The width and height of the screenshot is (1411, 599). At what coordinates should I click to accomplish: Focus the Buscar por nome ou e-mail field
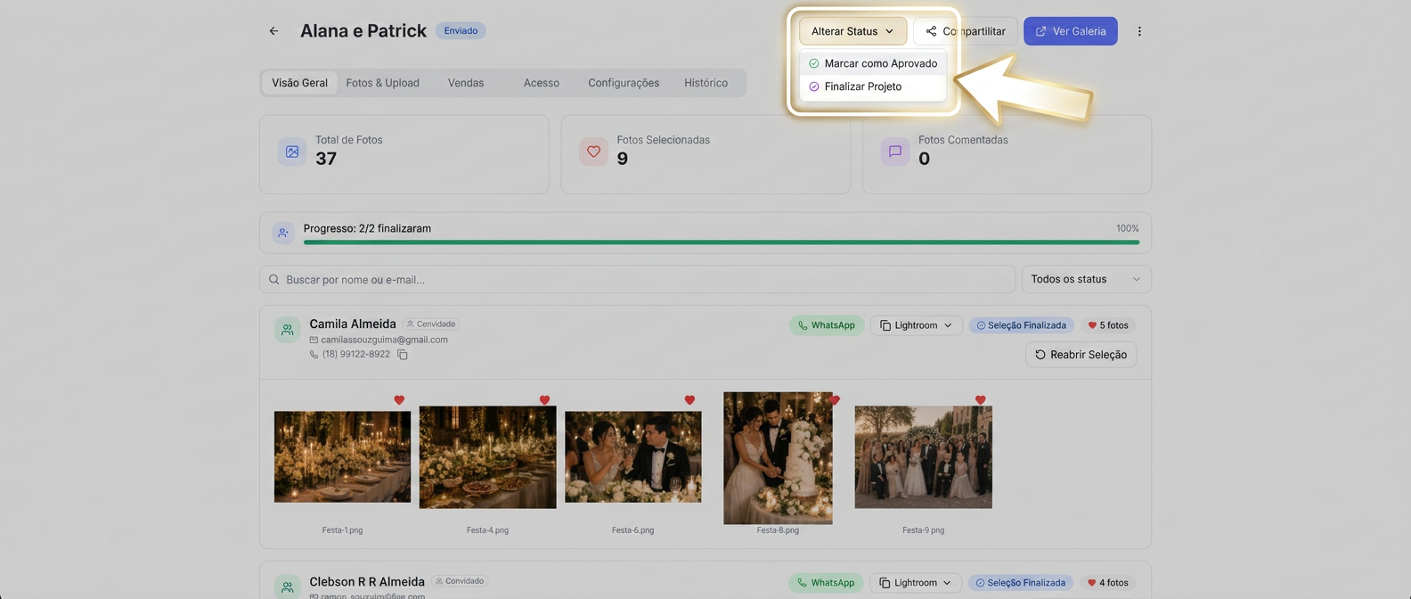point(637,280)
